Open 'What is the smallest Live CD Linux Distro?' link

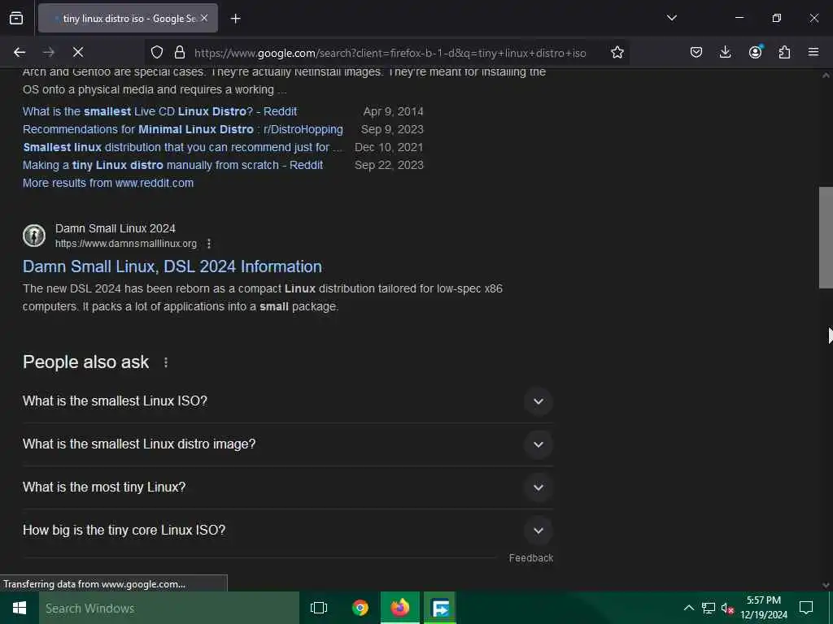coord(160,111)
